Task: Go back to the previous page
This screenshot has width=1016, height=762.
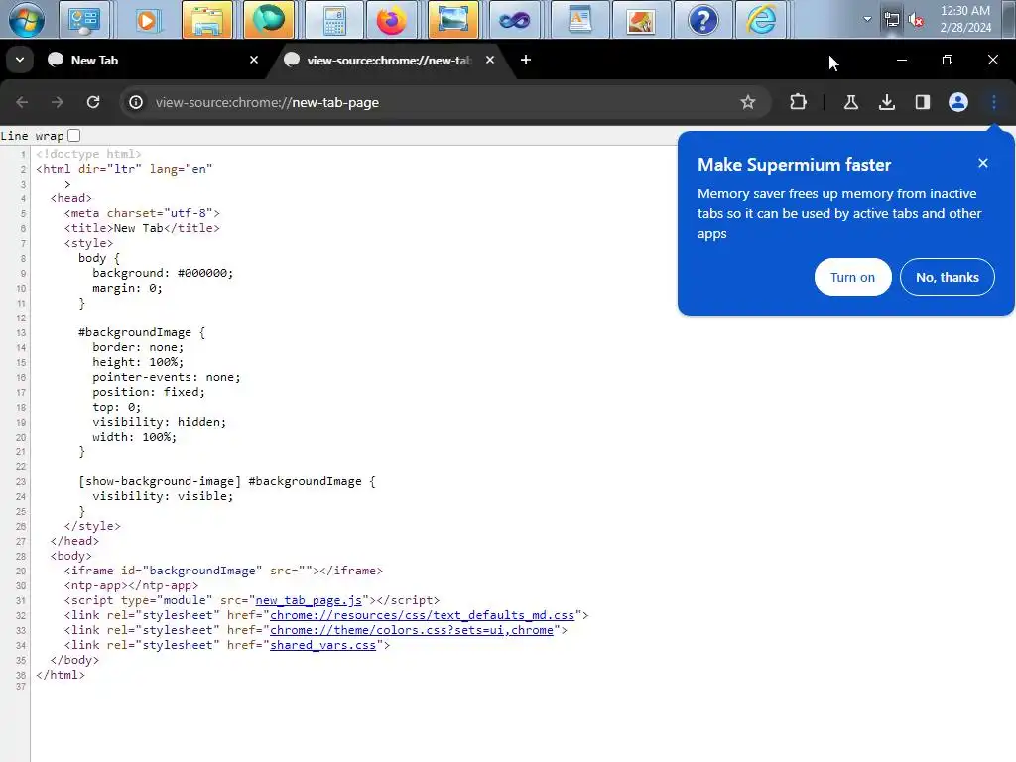Action: coord(22,102)
